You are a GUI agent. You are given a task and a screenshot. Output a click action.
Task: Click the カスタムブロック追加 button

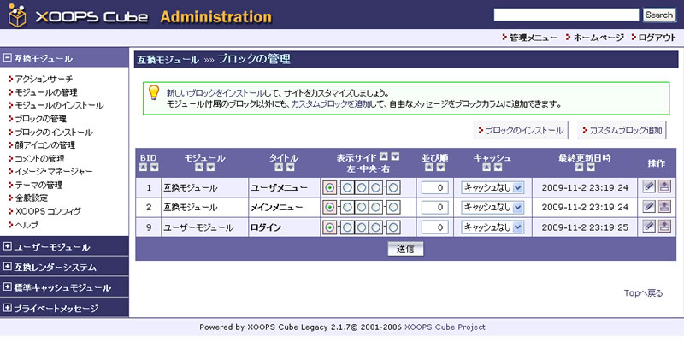(x=622, y=131)
